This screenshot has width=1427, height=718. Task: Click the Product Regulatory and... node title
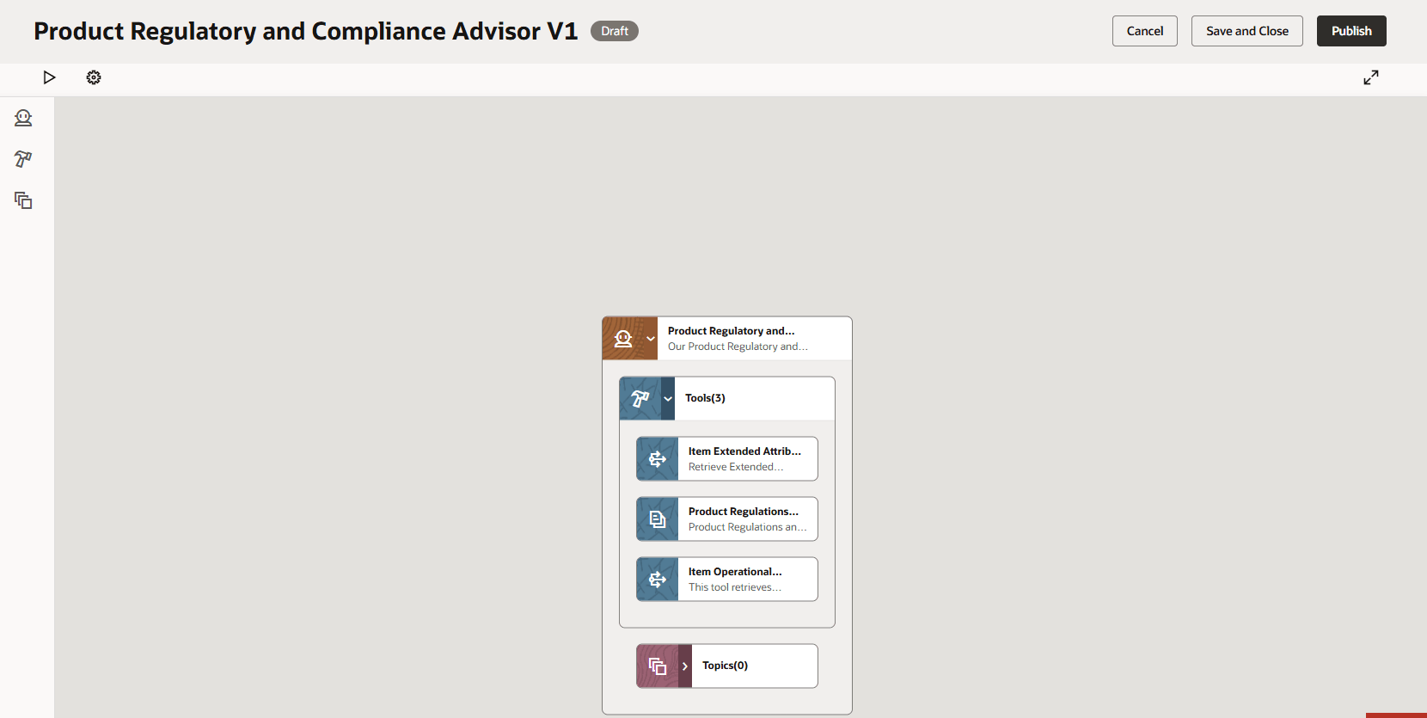click(x=732, y=331)
